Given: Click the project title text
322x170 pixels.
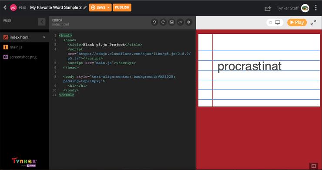Looking at the screenshot, I should point(56,7).
